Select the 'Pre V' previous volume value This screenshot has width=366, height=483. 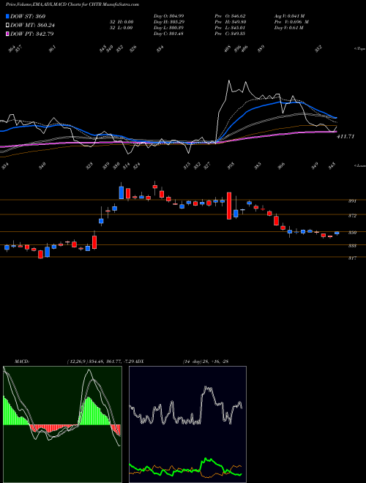point(291,22)
